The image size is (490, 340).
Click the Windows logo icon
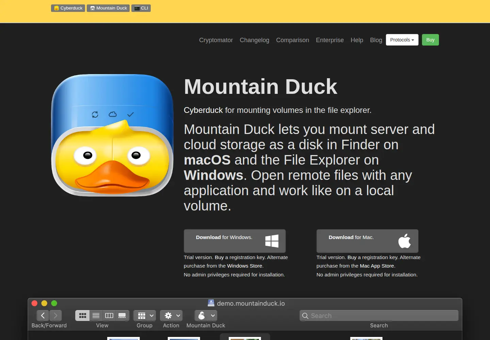[272, 241]
